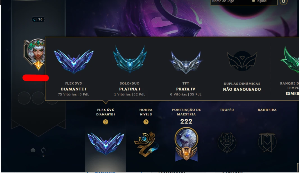This screenshot has height=173, width=299.
Task: Click the question mark under Flex 5v5
Action: [106, 122]
